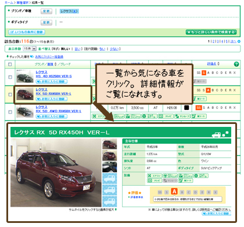Click the SS rating badge in 4WD row
This screenshot has height=227, width=244.
[199, 108]
